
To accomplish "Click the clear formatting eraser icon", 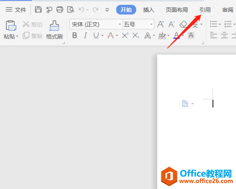I will 183,24.
